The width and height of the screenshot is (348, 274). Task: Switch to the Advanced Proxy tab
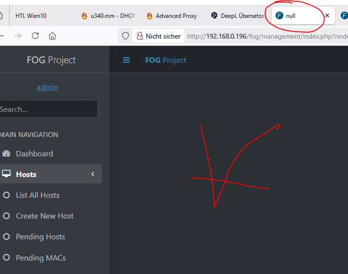(174, 16)
